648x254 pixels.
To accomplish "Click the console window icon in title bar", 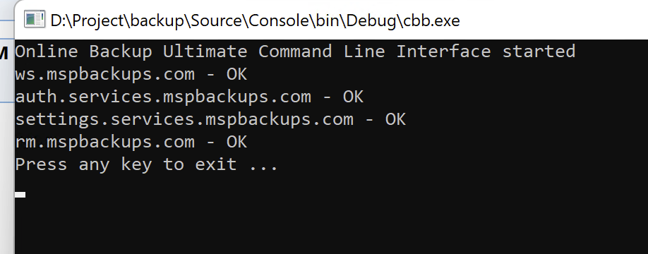I will (35, 20).
